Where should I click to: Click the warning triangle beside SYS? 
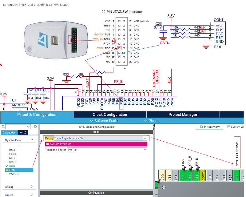(7, 170)
